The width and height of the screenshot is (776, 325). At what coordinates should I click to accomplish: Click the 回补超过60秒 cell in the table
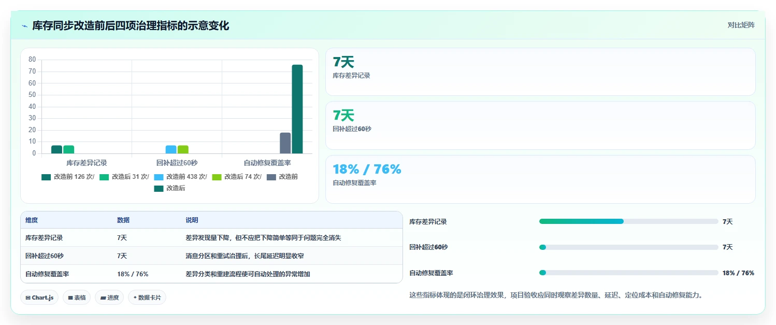click(44, 256)
